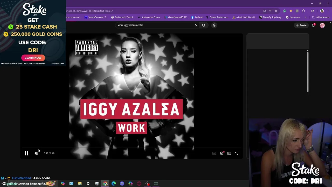This screenshot has height=187, width=332.
Task: Open Microsoft Edge from the taskbar
Action: [x=114, y=184]
